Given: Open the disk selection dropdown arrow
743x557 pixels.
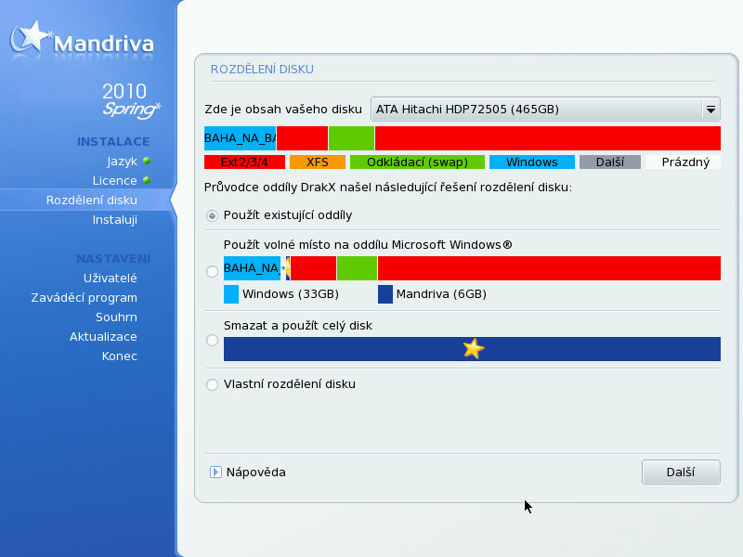Looking at the screenshot, I should (710, 110).
